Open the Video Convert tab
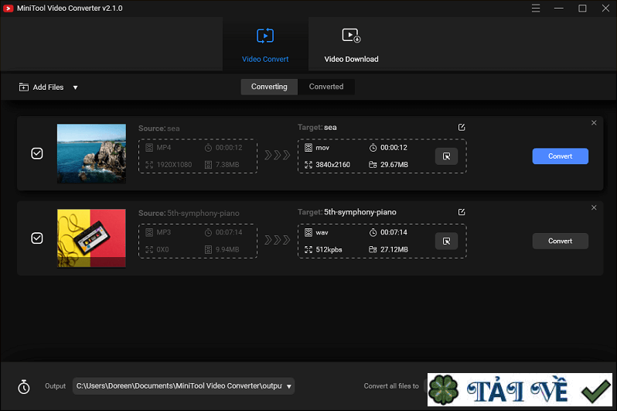617x411 pixels. (x=265, y=45)
